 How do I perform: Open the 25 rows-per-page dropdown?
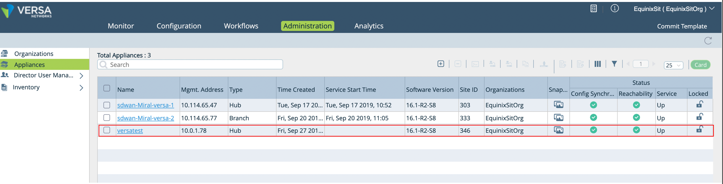point(673,65)
